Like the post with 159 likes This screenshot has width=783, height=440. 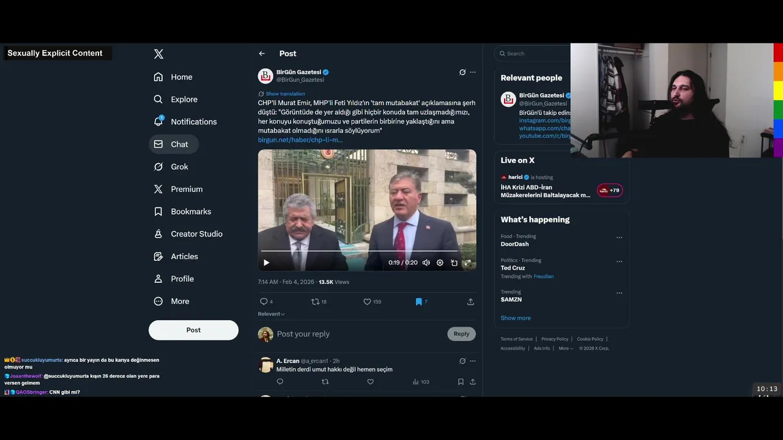point(372,301)
